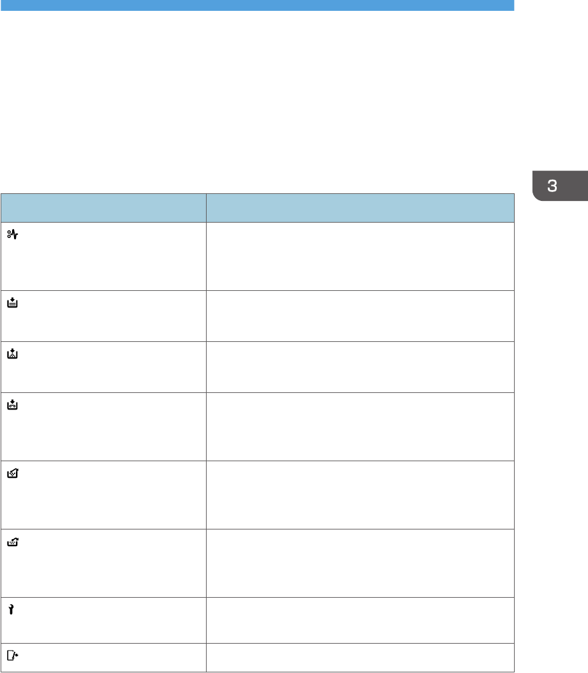The width and height of the screenshot is (588, 673).
Task: Click the add toner icon
Action: click(13, 353)
